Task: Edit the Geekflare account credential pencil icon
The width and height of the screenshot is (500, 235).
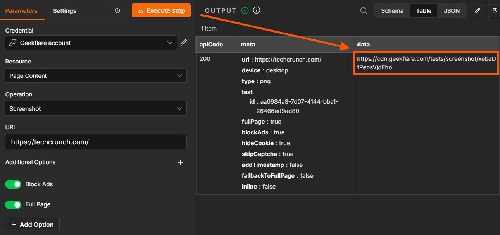Action: click(184, 43)
